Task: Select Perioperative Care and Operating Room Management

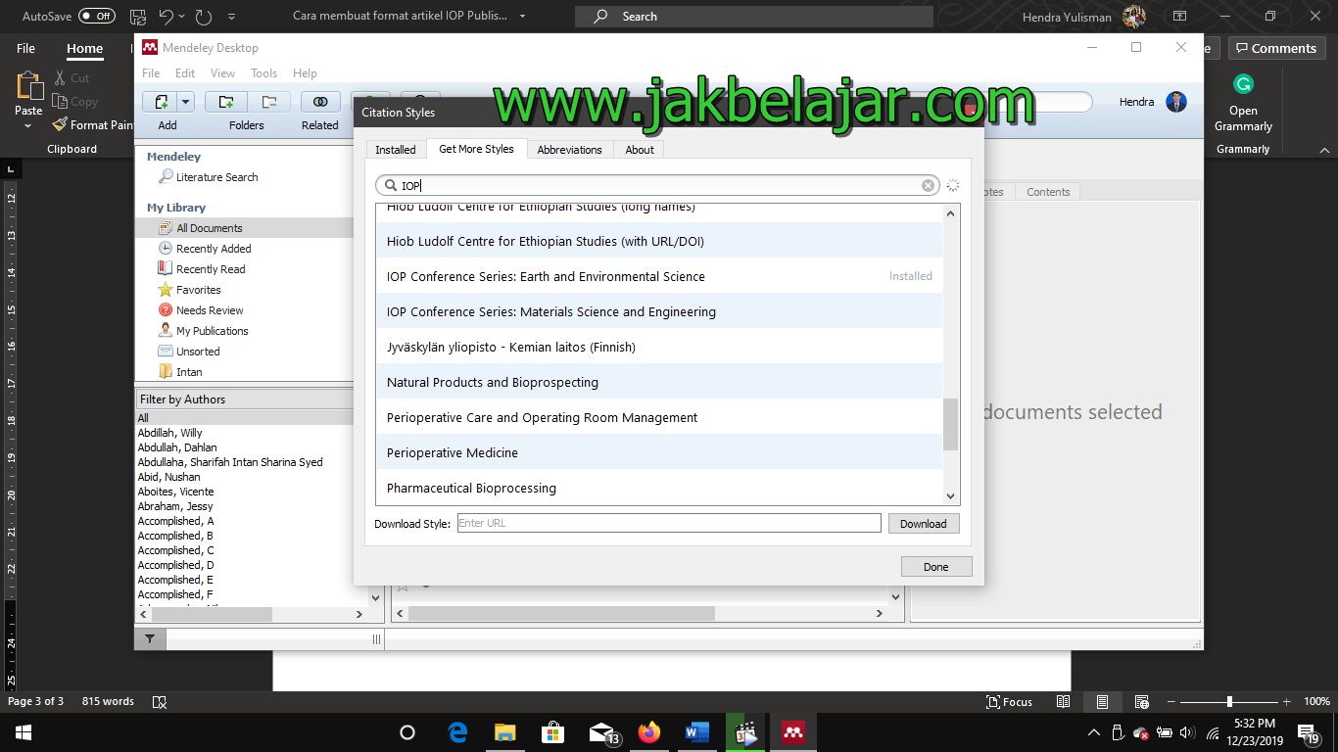Action: pos(659,417)
